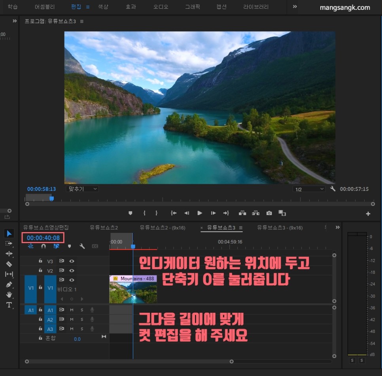The height and width of the screenshot is (376, 382).
Task: Enable Solo on track A1
Action: pos(82,310)
